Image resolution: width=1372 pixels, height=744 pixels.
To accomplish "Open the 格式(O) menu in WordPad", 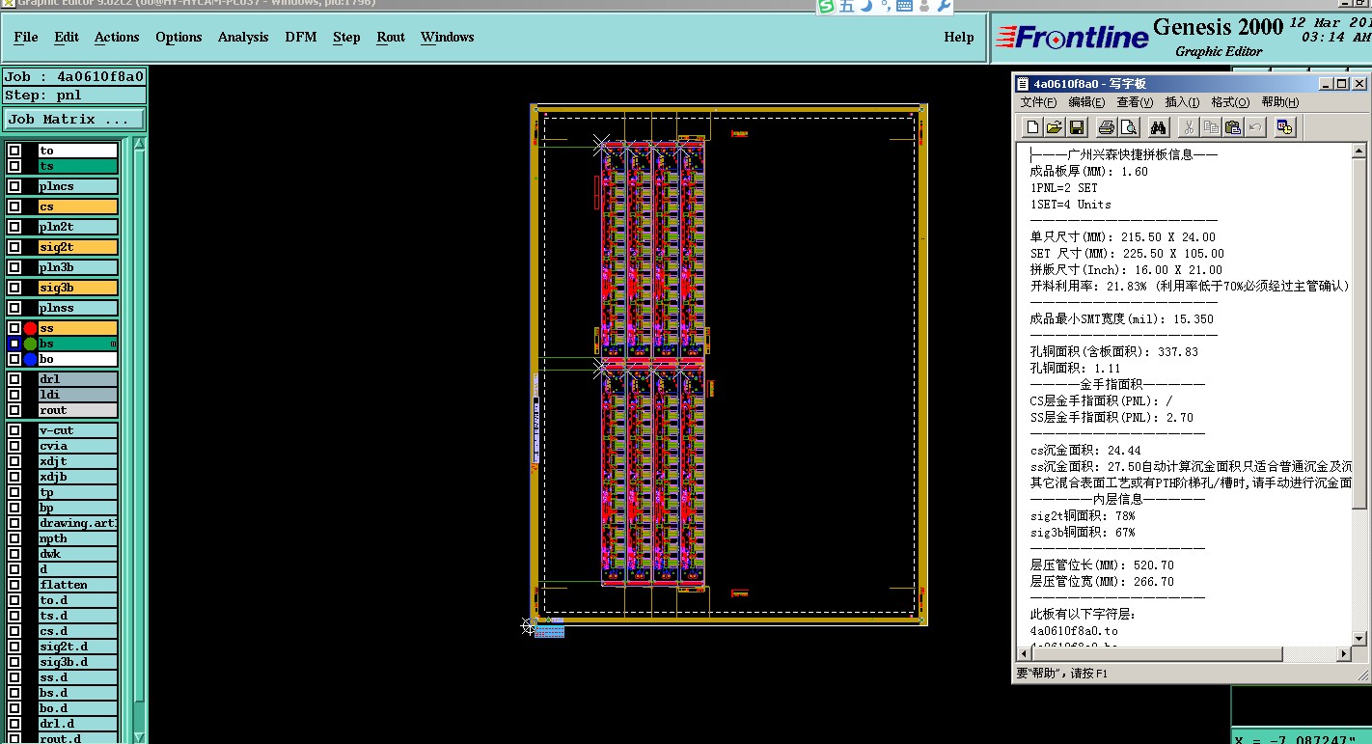I will pyautogui.click(x=1229, y=102).
